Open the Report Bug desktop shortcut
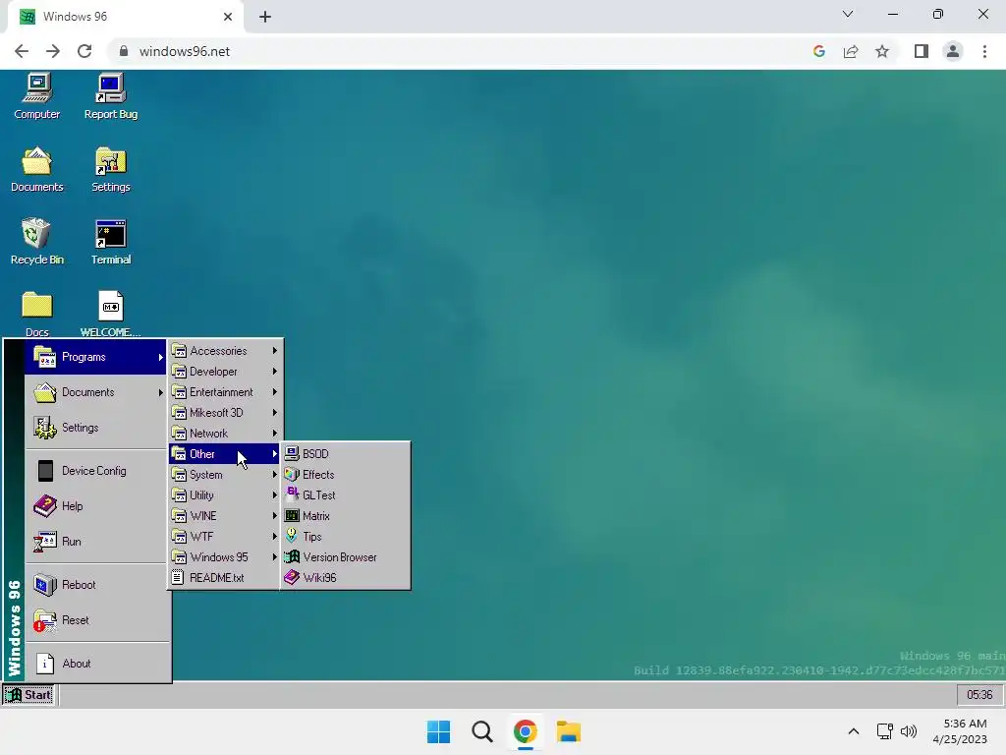This screenshot has width=1006, height=755. (110, 97)
